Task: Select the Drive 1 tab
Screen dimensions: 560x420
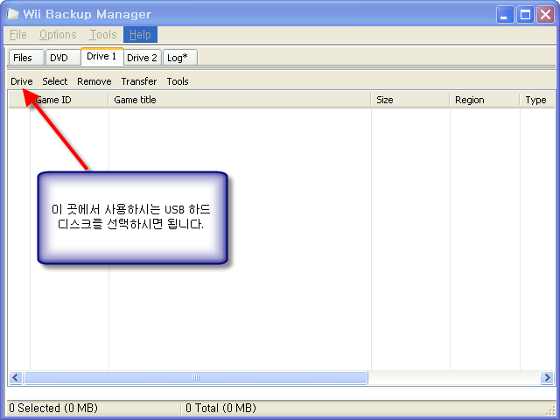Action: point(102,56)
